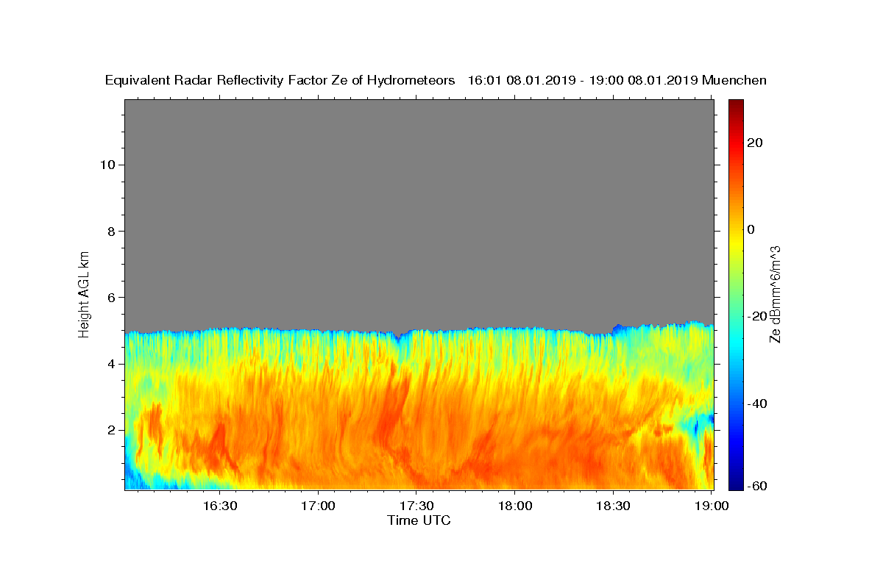The image size is (883, 588).
Task: Click the 17:30 time tick label
Action: pos(416,506)
